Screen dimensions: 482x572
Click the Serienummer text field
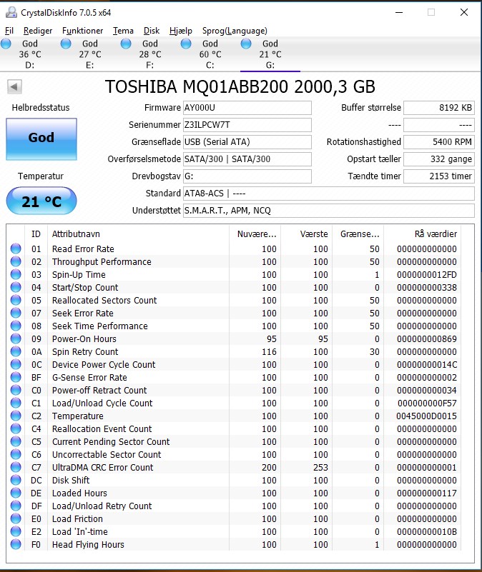coord(247,125)
